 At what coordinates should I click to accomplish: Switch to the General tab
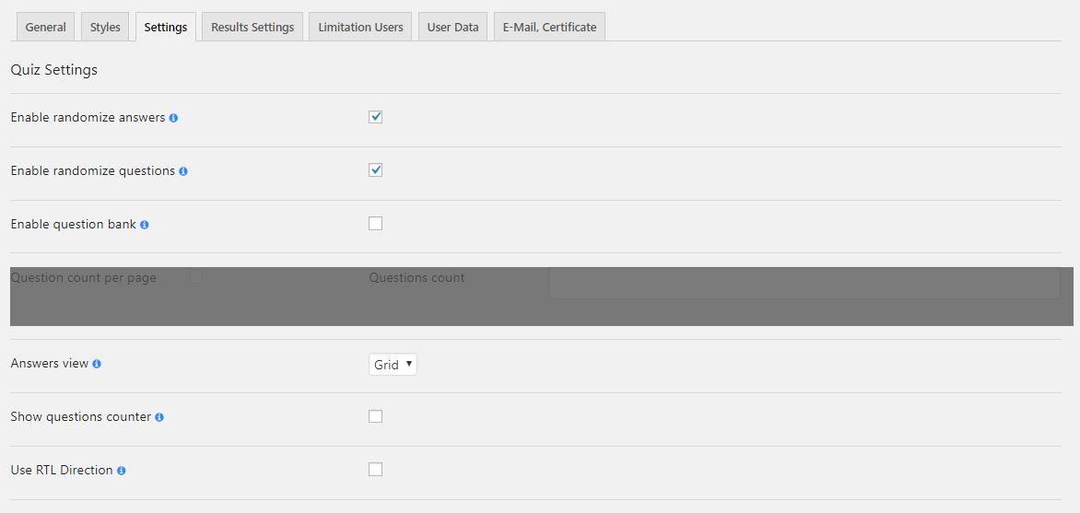45,27
